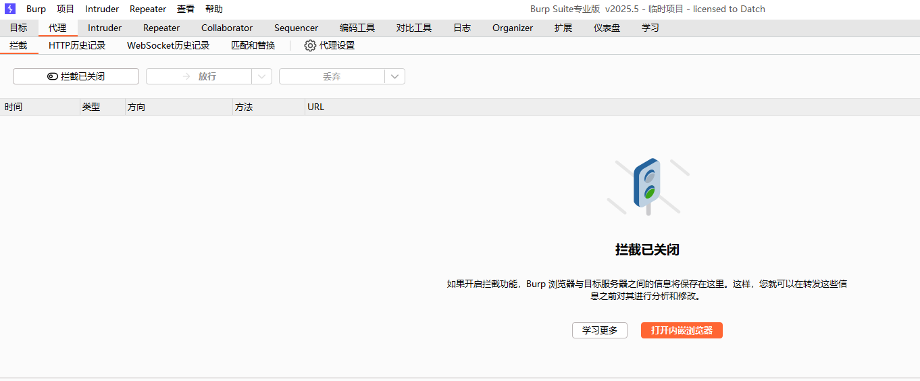Open the WebSocket历史记录 sub-tab
The width and height of the screenshot is (920, 381).
point(168,45)
